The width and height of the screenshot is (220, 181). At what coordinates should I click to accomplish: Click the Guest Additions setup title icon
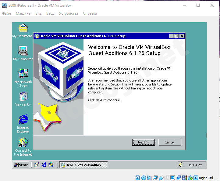[x=37, y=36]
